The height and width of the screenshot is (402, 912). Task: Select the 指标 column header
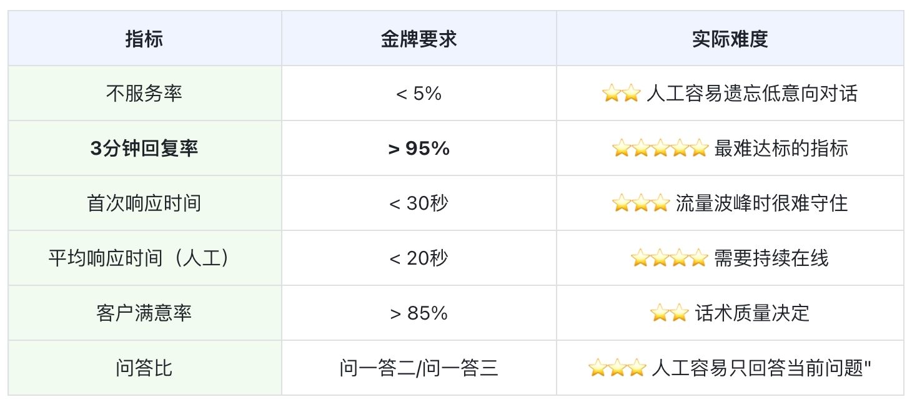coord(144,39)
